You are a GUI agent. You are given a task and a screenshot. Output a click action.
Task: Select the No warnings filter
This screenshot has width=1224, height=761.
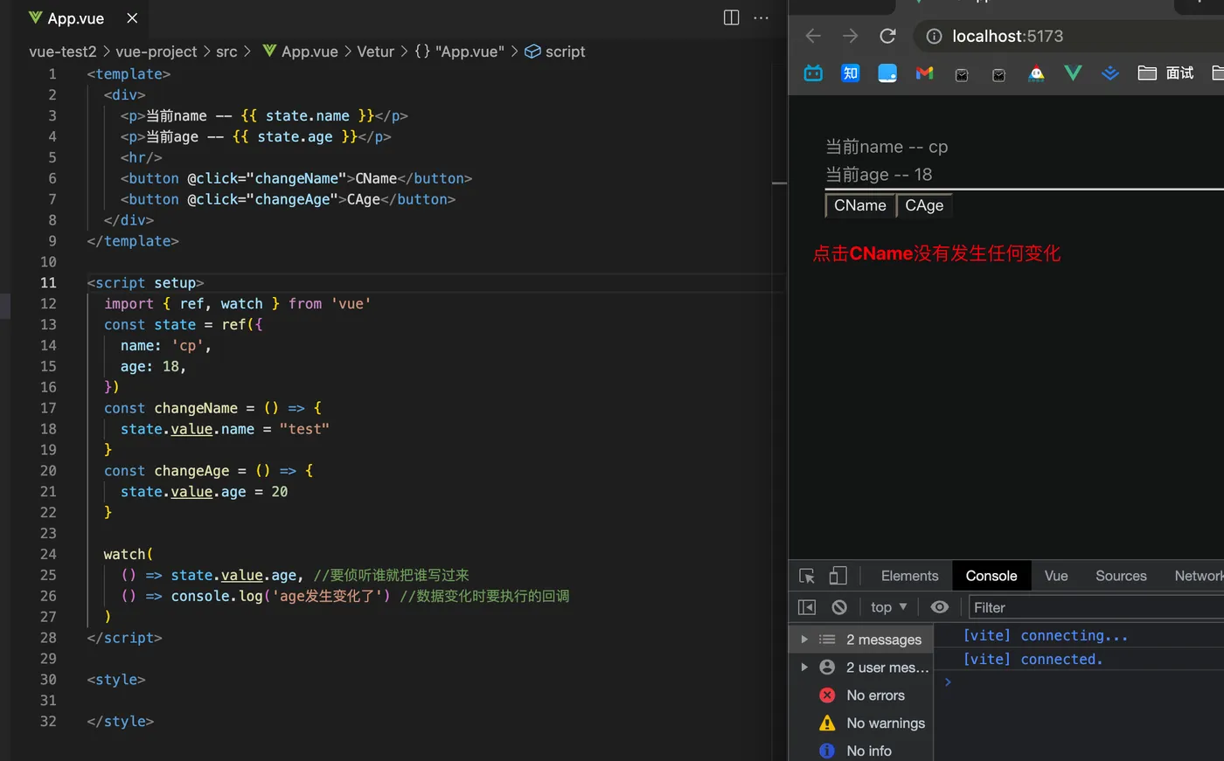(861, 723)
